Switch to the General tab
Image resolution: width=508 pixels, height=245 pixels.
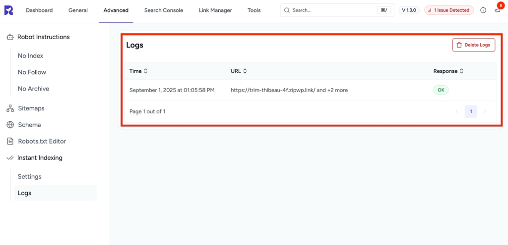pyautogui.click(x=78, y=10)
